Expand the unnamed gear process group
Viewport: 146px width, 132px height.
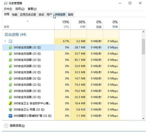click(5, 41)
